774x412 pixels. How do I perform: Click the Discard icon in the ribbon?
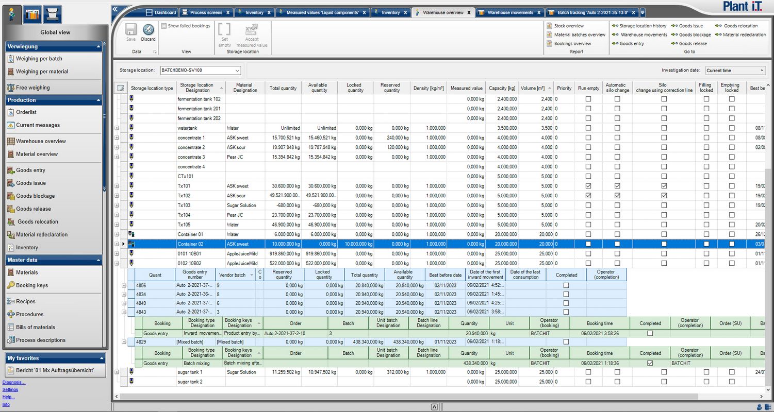coord(148,30)
